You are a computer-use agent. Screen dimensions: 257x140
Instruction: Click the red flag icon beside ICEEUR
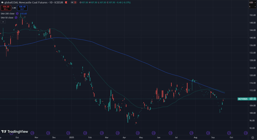tap(66, 2)
